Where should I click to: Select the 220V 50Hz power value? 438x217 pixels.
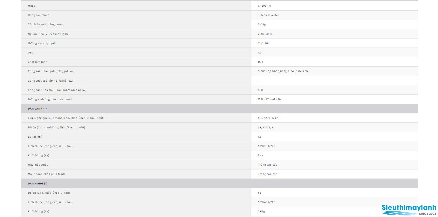tap(265, 34)
